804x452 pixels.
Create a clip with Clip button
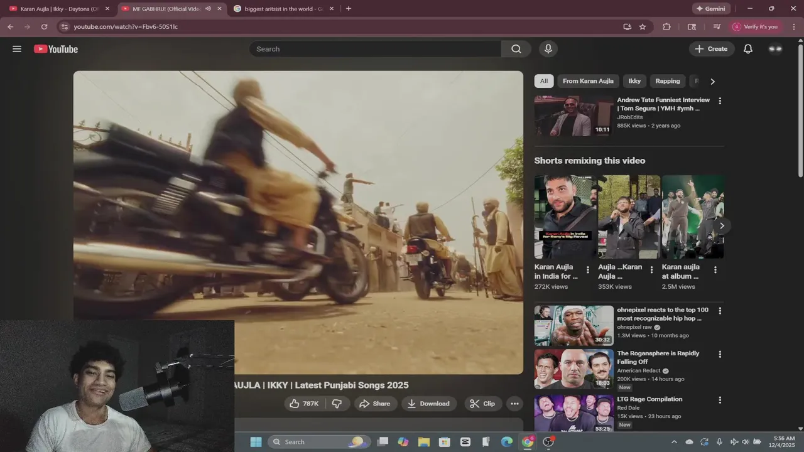tap(482, 404)
